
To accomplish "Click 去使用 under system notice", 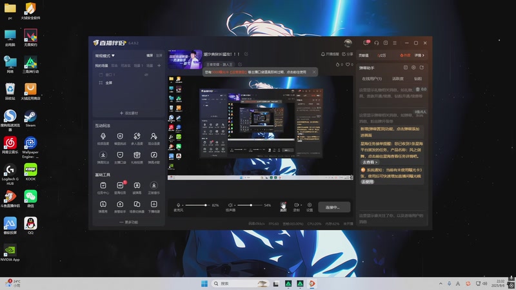I will (x=367, y=182).
